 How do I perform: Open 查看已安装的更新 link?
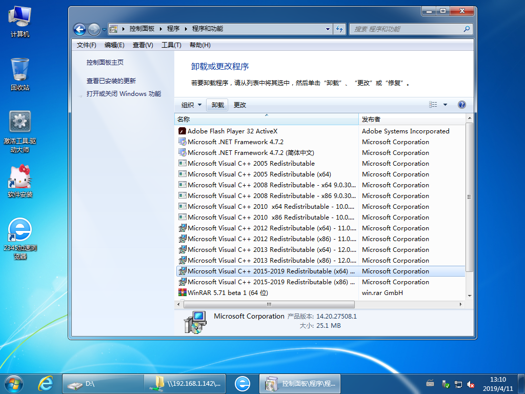111,81
